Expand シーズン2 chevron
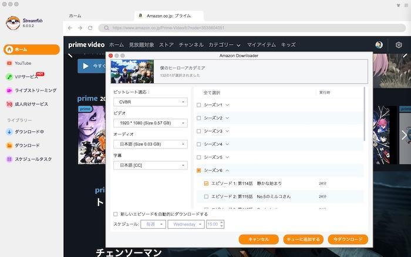 (x=227, y=118)
